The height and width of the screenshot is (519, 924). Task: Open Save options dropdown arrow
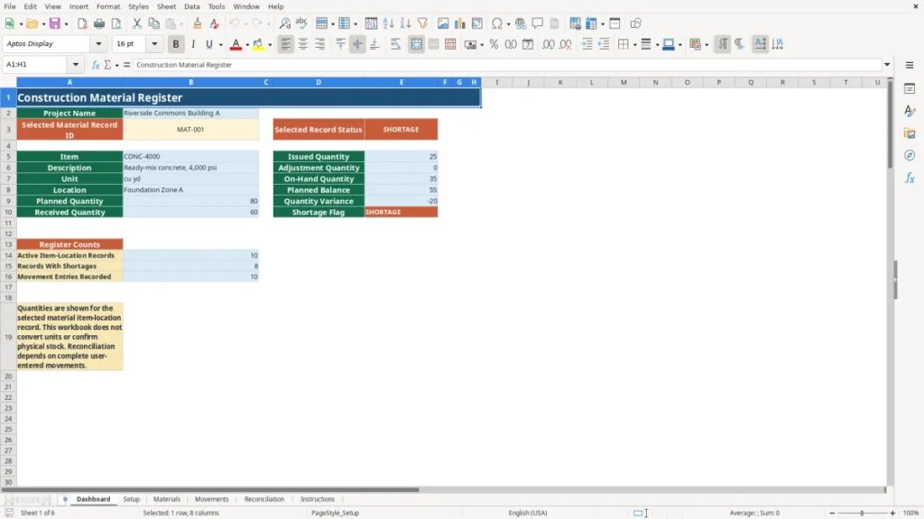(x=66, y=23)
